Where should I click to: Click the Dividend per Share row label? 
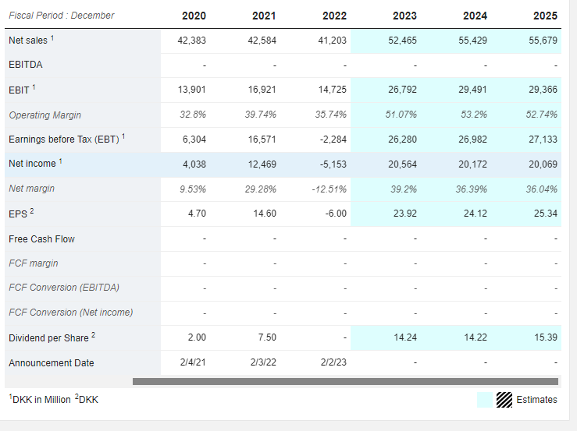point(48,337)
